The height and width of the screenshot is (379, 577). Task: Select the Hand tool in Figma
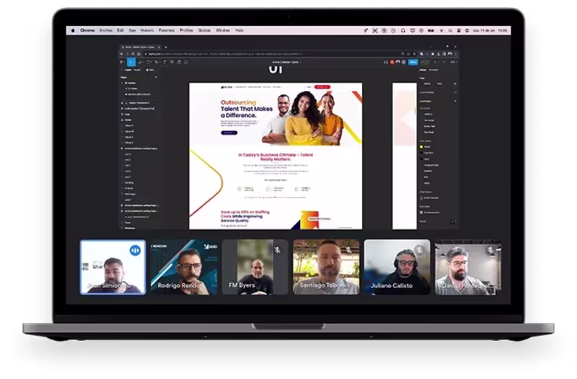pyautogui.click(x=179, y=62)
